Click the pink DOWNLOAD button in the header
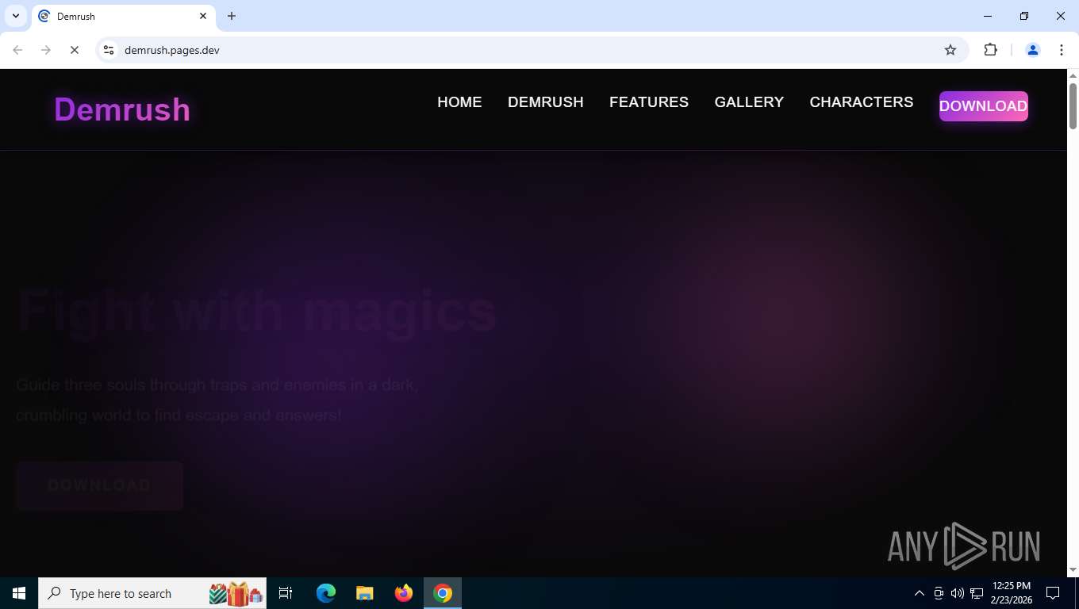 (984, 106)
